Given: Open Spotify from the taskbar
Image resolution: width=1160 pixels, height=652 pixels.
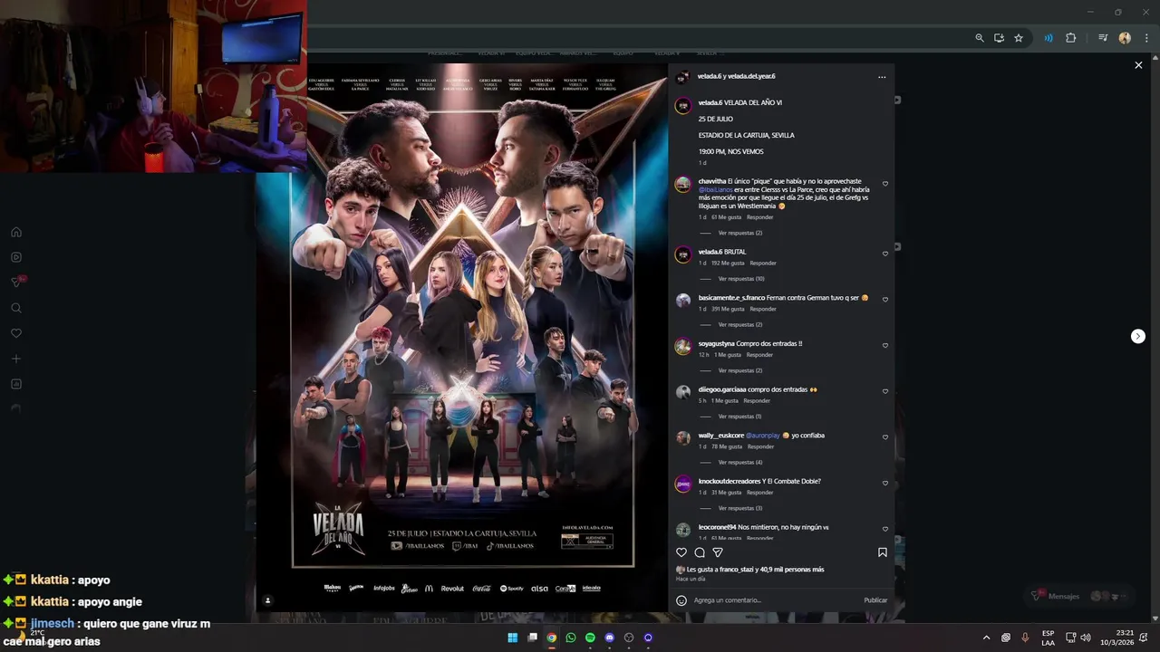Looking at the screenshot, I should coord(590,638).
